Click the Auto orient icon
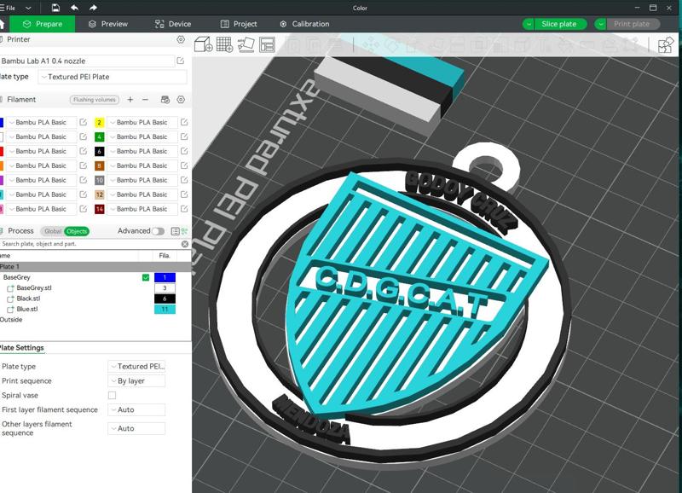 [x=246, y=44]
